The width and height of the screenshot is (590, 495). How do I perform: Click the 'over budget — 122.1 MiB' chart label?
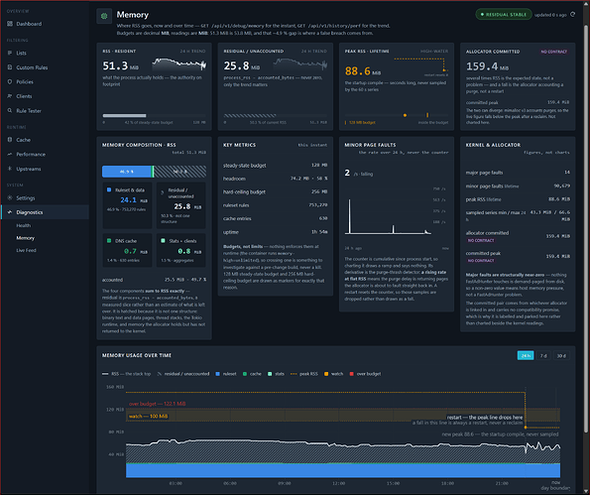[157, 404]
